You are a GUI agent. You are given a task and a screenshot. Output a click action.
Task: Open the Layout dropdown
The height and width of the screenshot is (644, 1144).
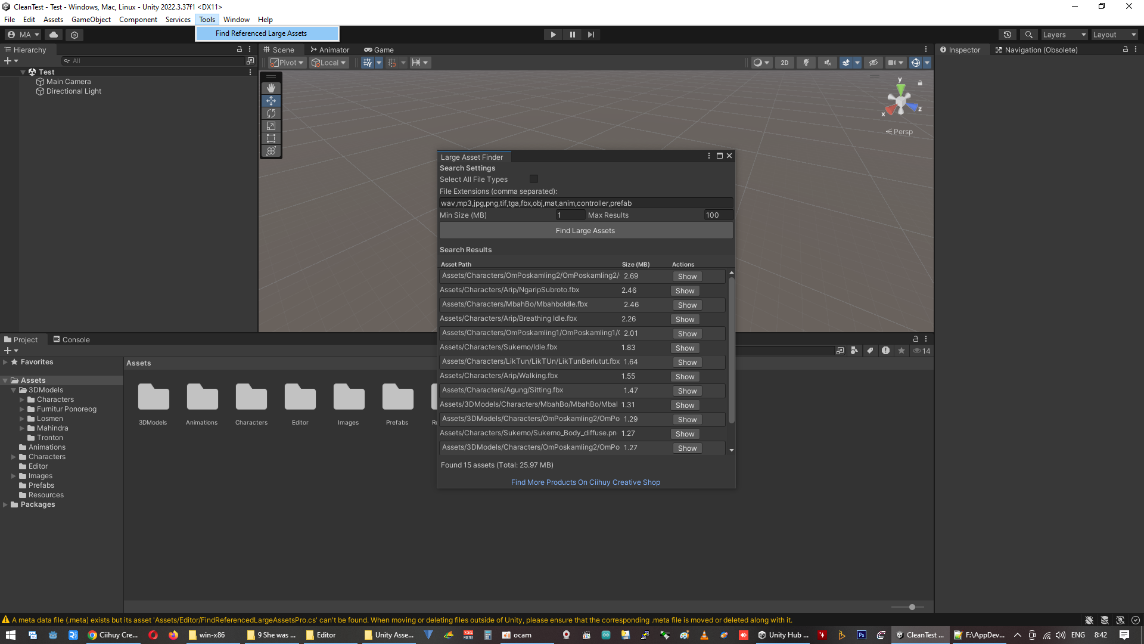coord(1114,35)
